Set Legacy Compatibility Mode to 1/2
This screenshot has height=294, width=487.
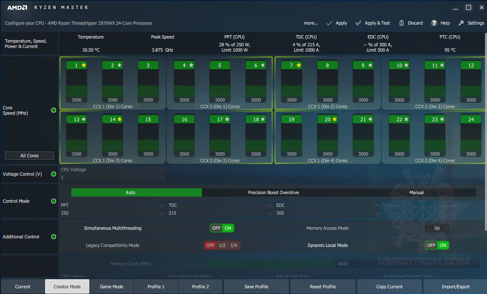coord(222,245)
